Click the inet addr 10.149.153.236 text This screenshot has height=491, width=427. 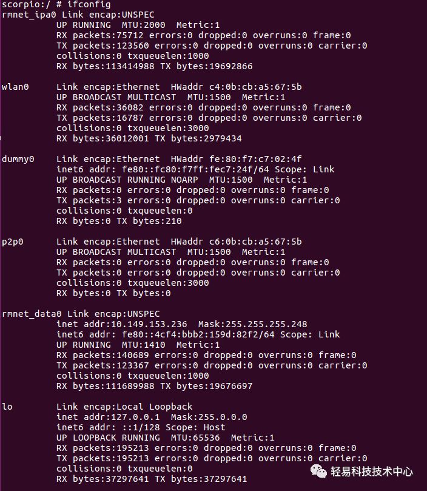pyautogui.click(x=122, y=324)
